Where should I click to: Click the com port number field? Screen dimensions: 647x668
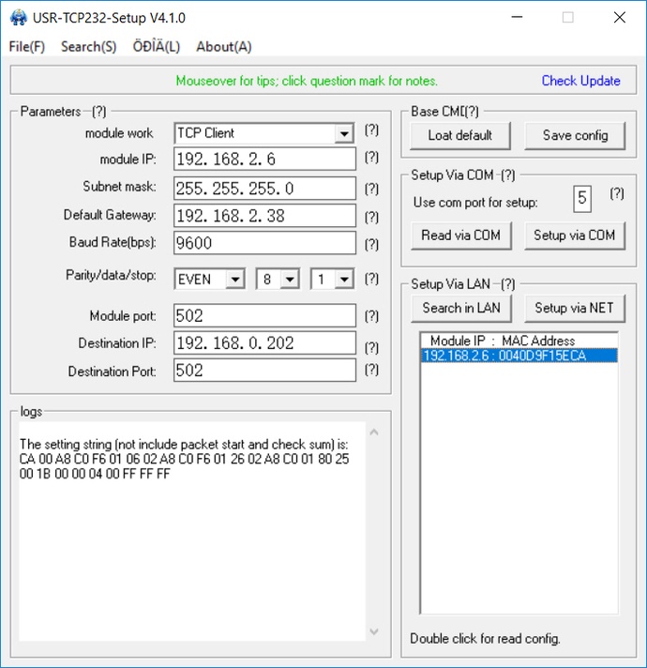[582, 199]
